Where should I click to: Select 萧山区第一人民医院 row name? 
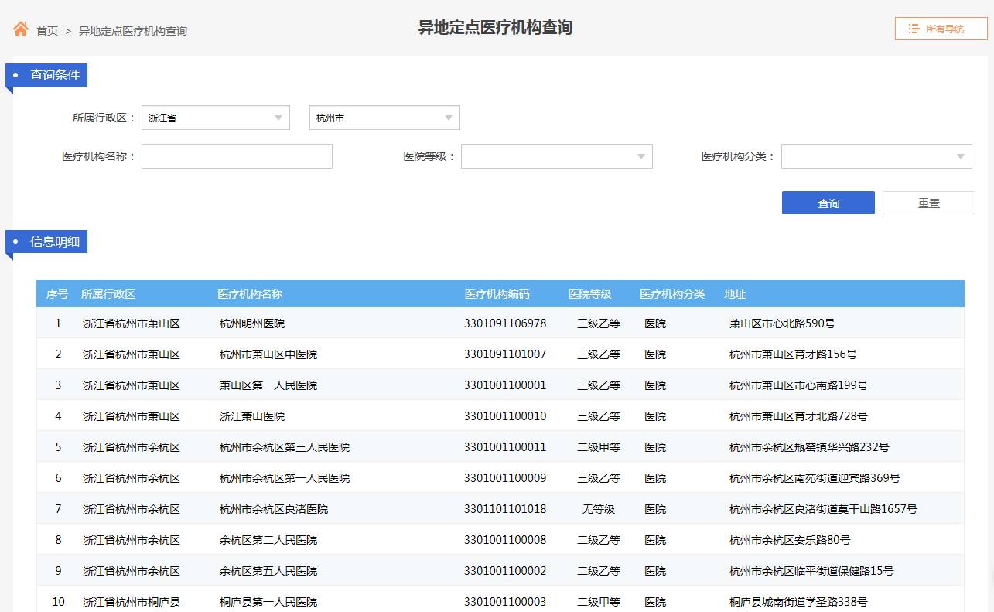268,385
